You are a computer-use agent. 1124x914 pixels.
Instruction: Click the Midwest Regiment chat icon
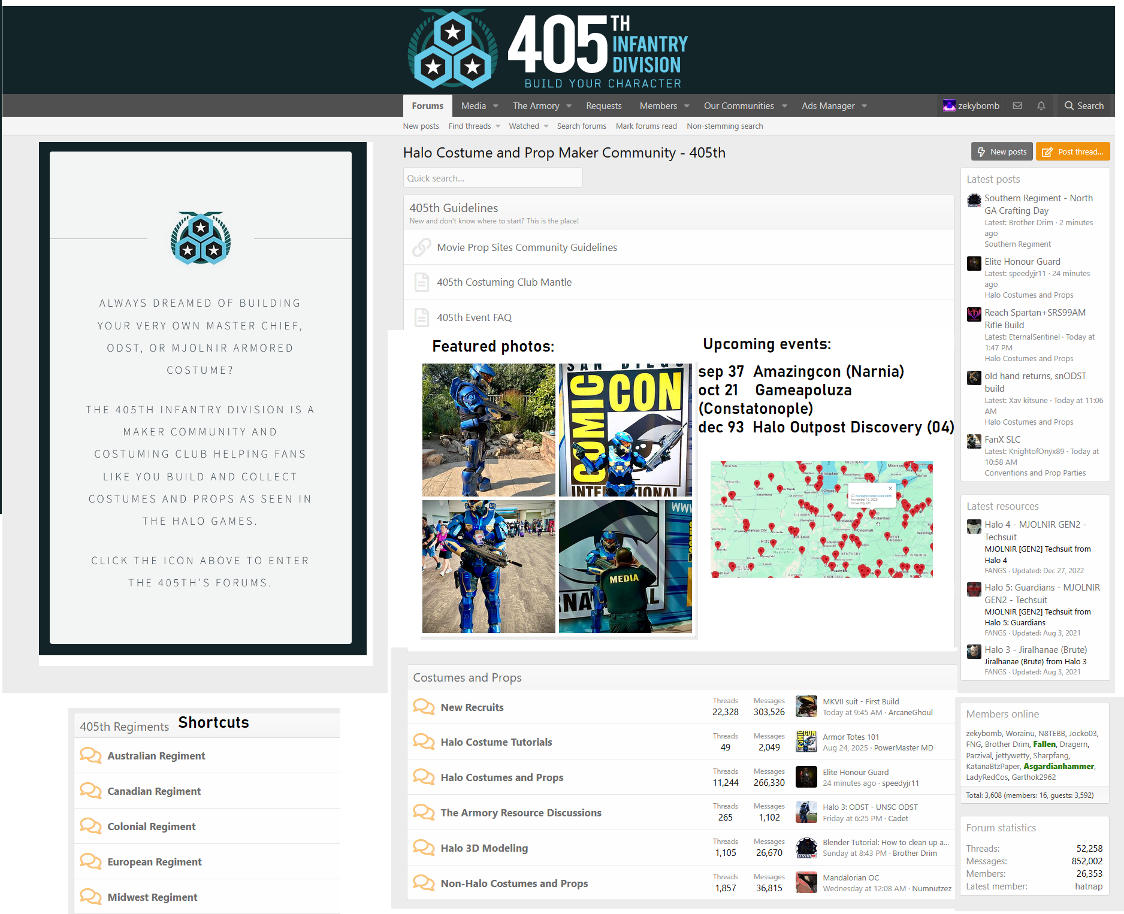(90, 897)
